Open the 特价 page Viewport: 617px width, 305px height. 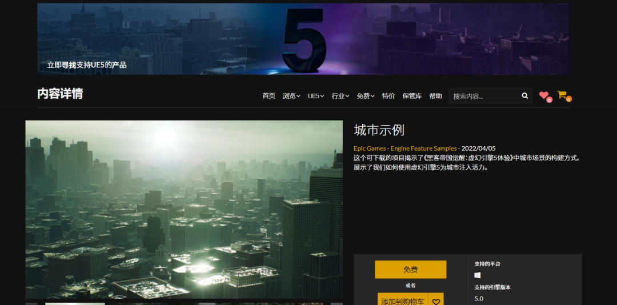388,96
